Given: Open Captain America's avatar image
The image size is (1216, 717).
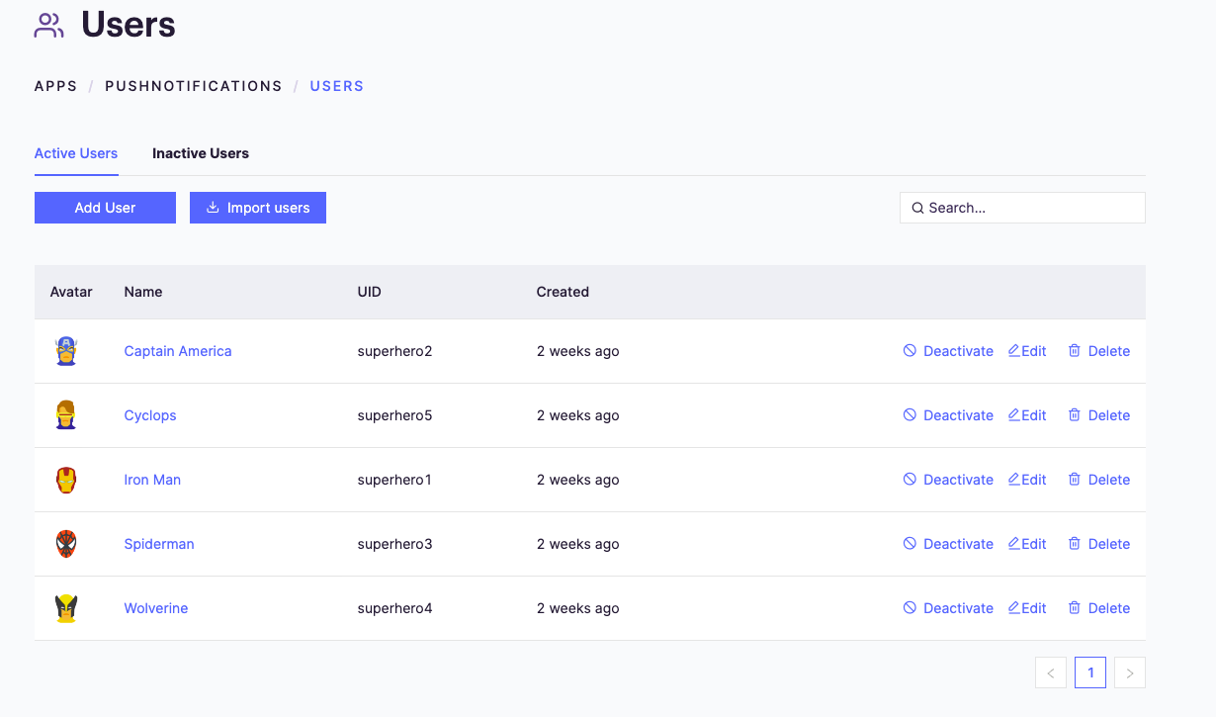Looking at the screenshot, I should tap(66, 351).
